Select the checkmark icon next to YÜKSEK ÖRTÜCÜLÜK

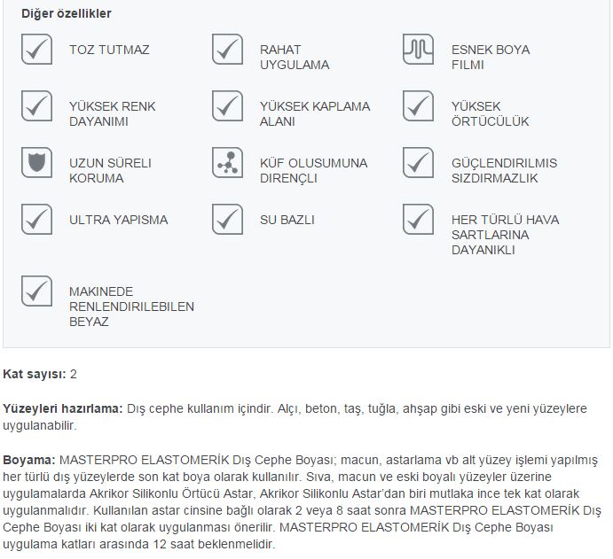419,105
